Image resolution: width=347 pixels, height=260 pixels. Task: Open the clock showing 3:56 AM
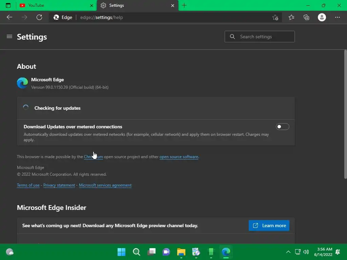(x=323, y=252)
